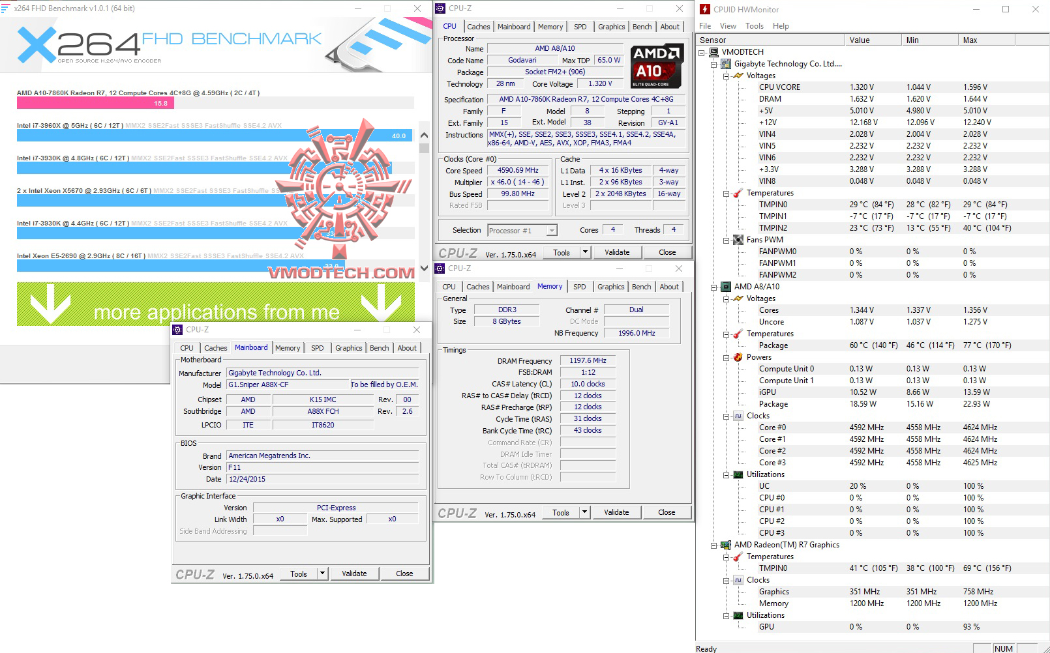
Task: Click the AMD A8/A10 Temperatures thermometer icon
Action: [x=738, y=334]
